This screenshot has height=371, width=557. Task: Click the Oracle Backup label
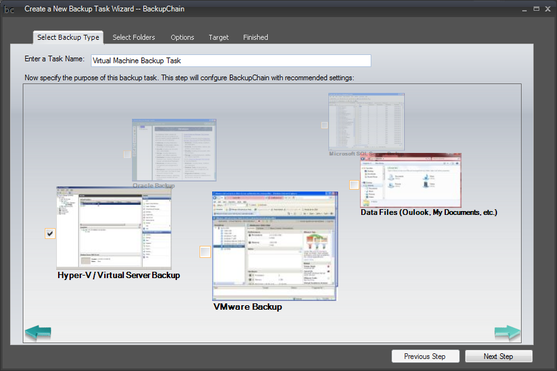click(x=153, y=186)
